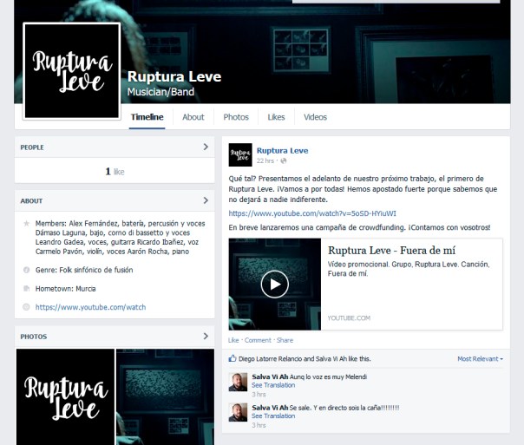
Task: Click the Members list text
Action: [121, 237]
